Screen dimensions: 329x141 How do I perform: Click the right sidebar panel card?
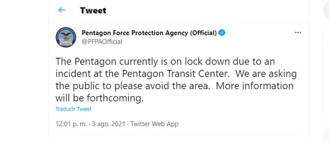click(x=326, y=74)
